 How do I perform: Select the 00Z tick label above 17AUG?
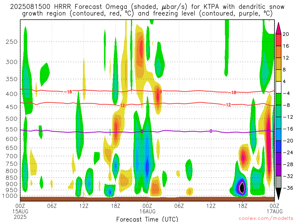pos(275,206)
